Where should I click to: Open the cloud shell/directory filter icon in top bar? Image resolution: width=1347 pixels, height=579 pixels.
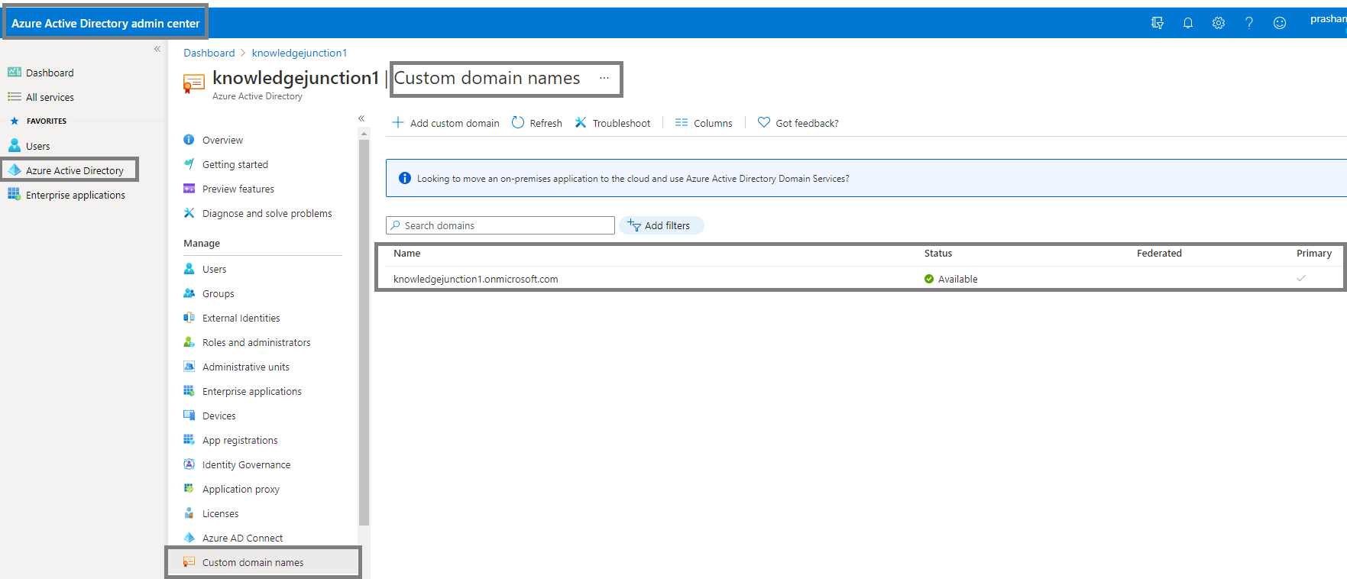click(x=1158, y=23)
